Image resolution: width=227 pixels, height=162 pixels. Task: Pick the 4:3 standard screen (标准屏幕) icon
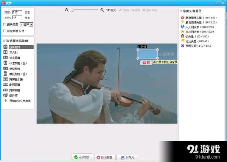(5, 58)
